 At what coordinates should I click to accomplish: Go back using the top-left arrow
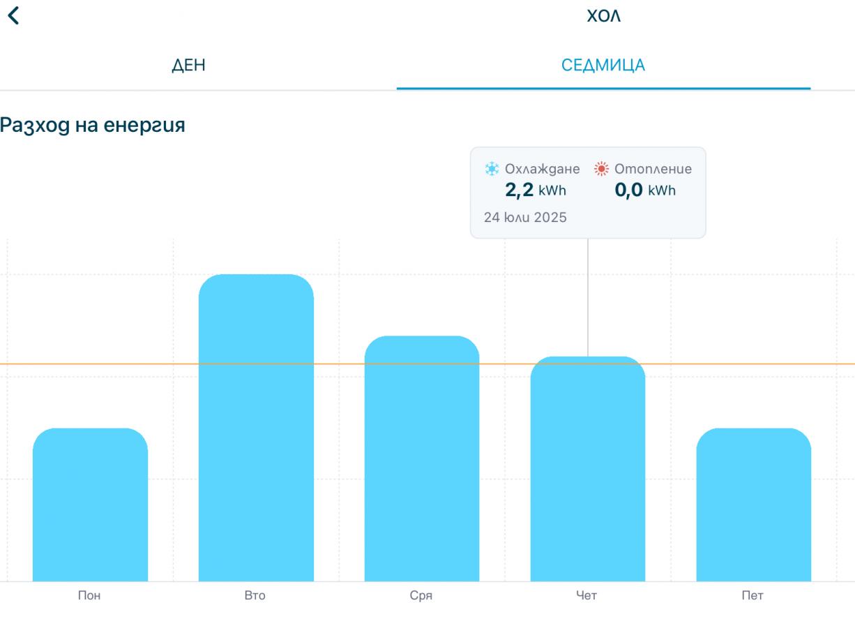(13, 16)
